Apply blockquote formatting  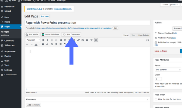61,40
